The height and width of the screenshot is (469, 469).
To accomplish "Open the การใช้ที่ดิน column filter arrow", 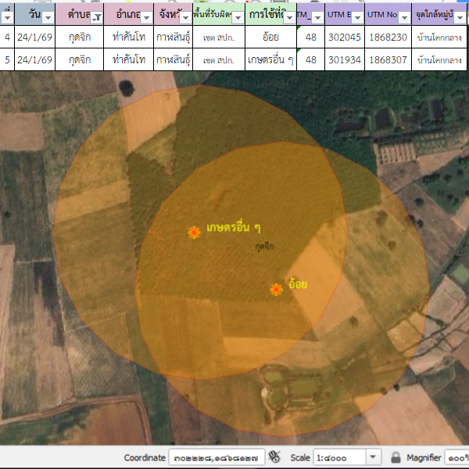I will [288, 17].
